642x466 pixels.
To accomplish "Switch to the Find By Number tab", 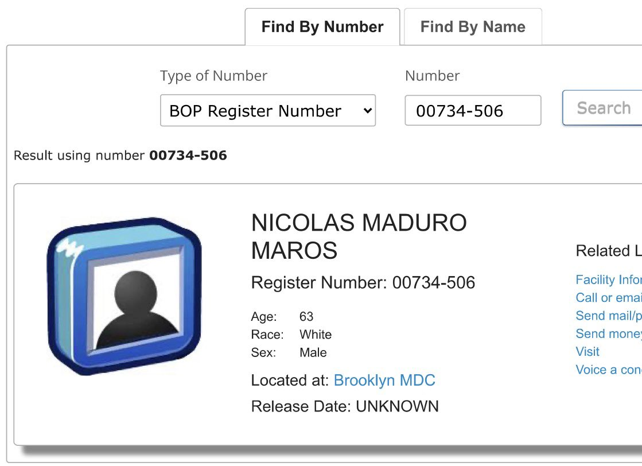I will click(x=322, y=27).
